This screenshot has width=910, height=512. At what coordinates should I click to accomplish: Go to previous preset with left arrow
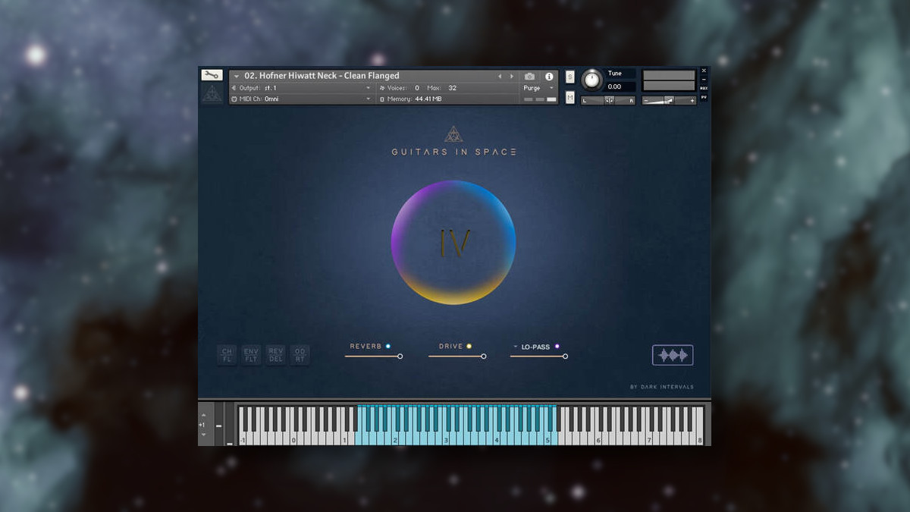click(499, 77)
